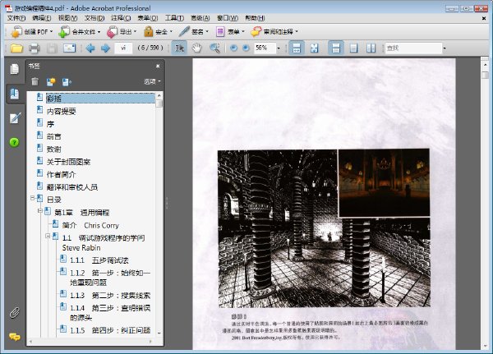Go to previous page with the left arrow

[x=90, y=48]
